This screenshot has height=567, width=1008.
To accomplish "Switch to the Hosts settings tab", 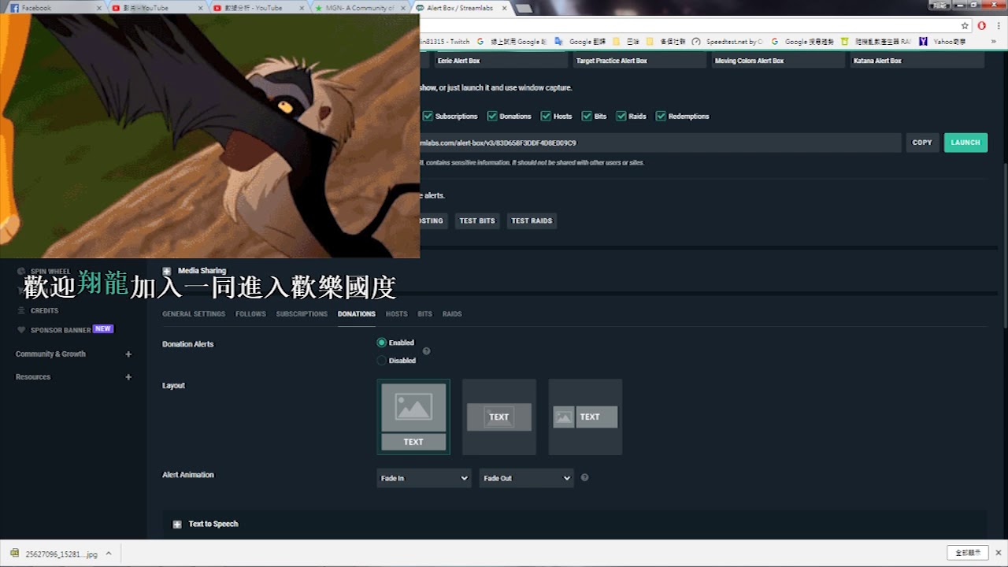I will click(x=397, y=314).
